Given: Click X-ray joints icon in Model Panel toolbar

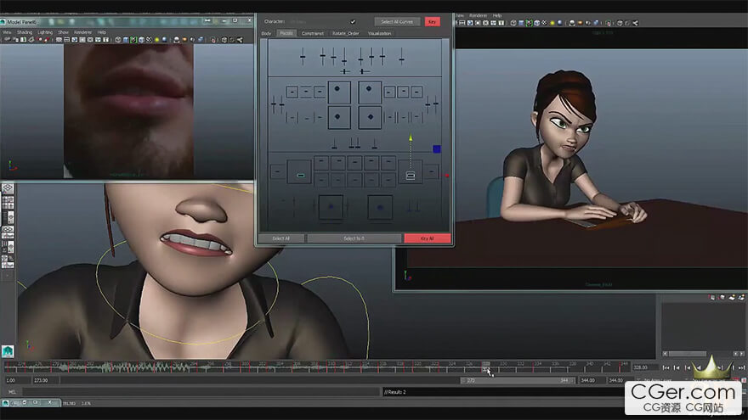Looking at the screenshot, I should pyautogui.click(x=240, y=40).
